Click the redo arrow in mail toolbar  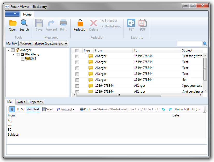(170, 109)
